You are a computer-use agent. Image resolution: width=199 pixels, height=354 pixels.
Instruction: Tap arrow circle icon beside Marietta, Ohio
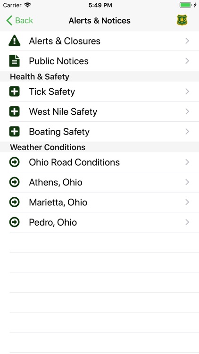pyautogui.click(x=15, y=202)
